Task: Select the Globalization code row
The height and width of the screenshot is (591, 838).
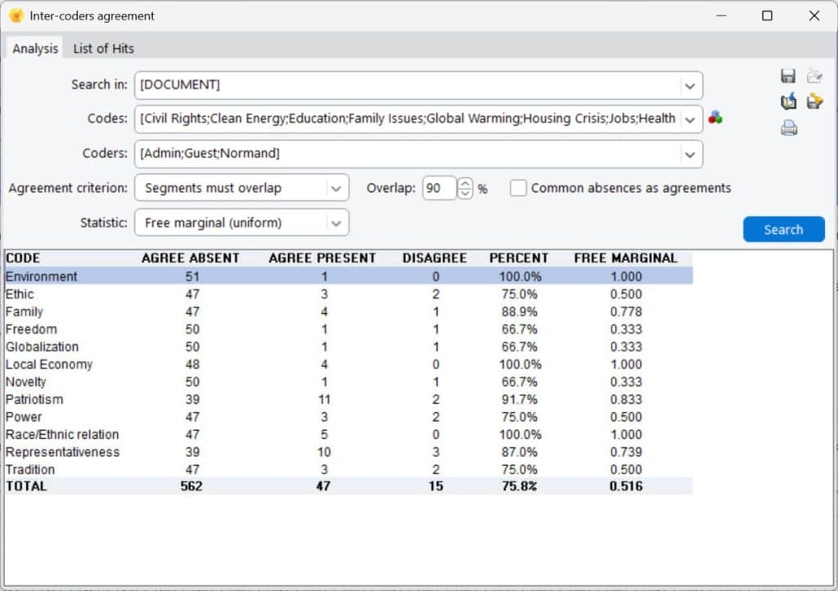Action: [349, 347]
